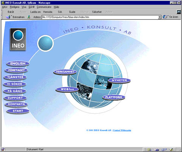Open the KONTAKTA page

(16, 104)
